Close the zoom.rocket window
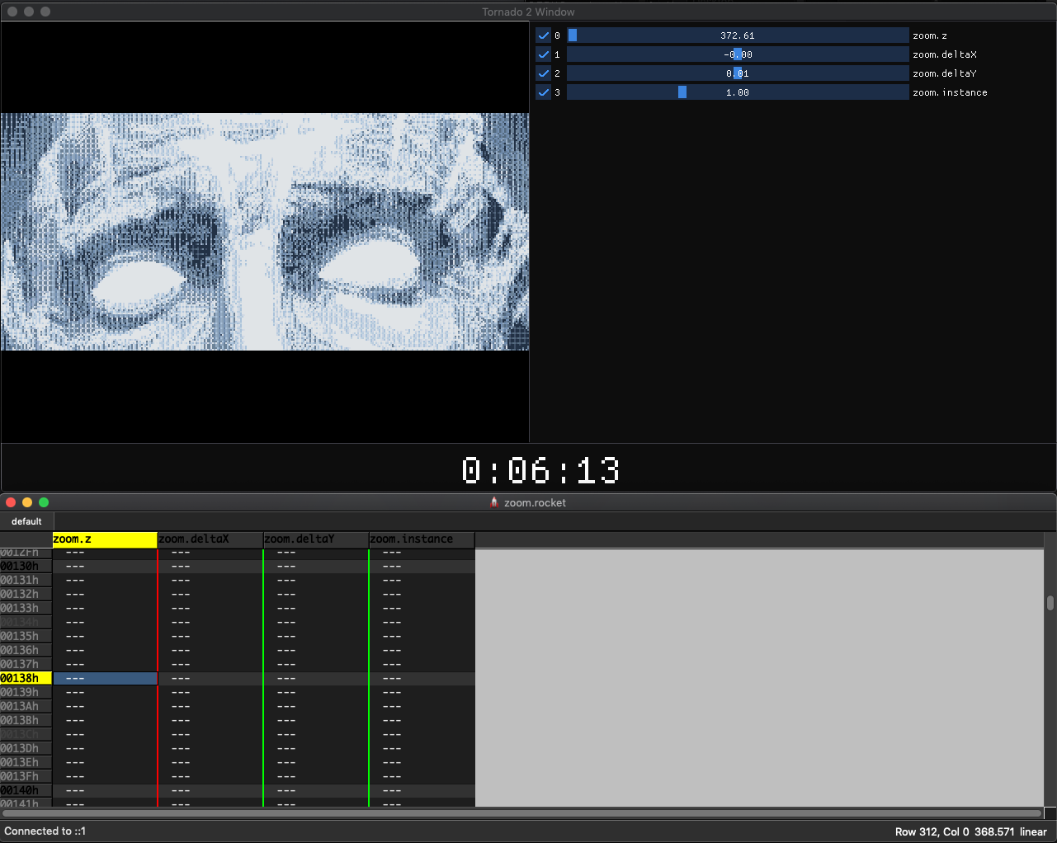This screenshot has width=1057, height=843. click(11, 502)
